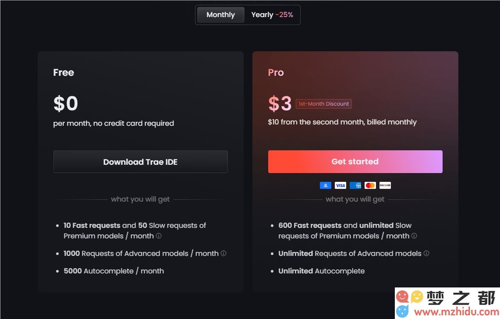This screenshot has width=500, height=319.
Task: Click the Visa card icon
Action: coord(340,185)
